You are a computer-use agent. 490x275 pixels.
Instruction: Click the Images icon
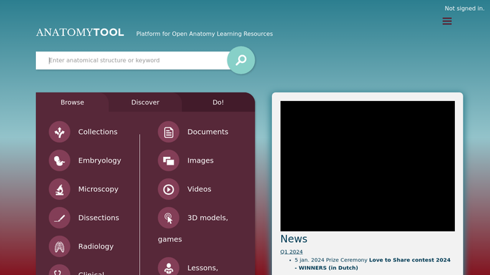(169, 160)
